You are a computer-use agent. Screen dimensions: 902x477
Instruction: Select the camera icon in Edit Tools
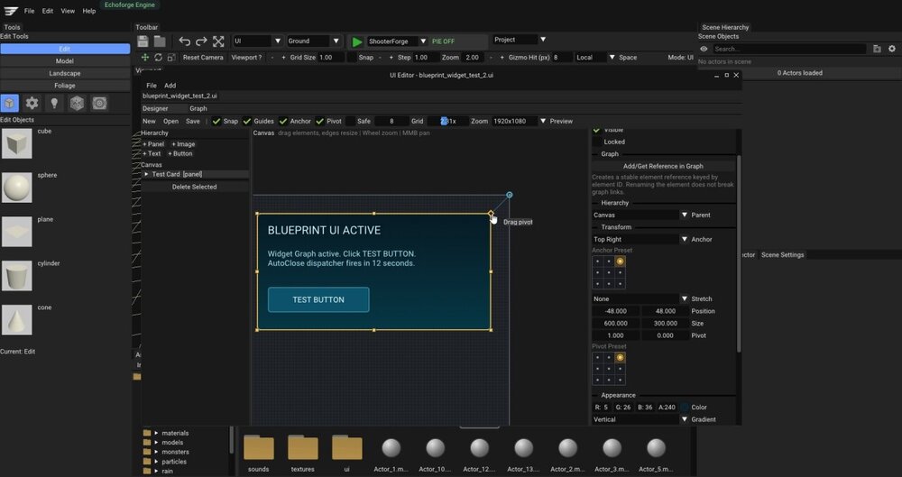99,103
